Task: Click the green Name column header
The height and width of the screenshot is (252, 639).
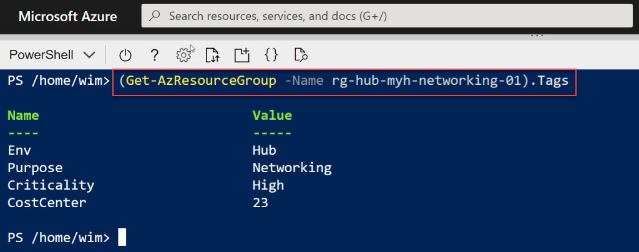Action: point(23,115)
